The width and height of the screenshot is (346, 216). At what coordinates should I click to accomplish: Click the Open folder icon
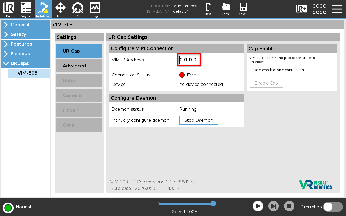tap(226, 9)
